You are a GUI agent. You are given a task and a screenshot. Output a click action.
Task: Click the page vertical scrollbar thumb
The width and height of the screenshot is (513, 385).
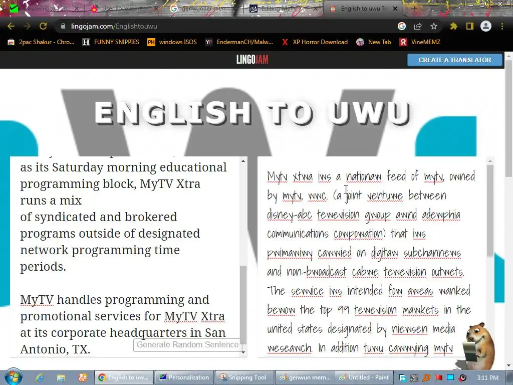(509, 119)
